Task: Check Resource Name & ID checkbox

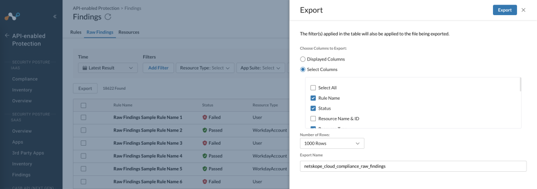Action: tap(313, 119)
